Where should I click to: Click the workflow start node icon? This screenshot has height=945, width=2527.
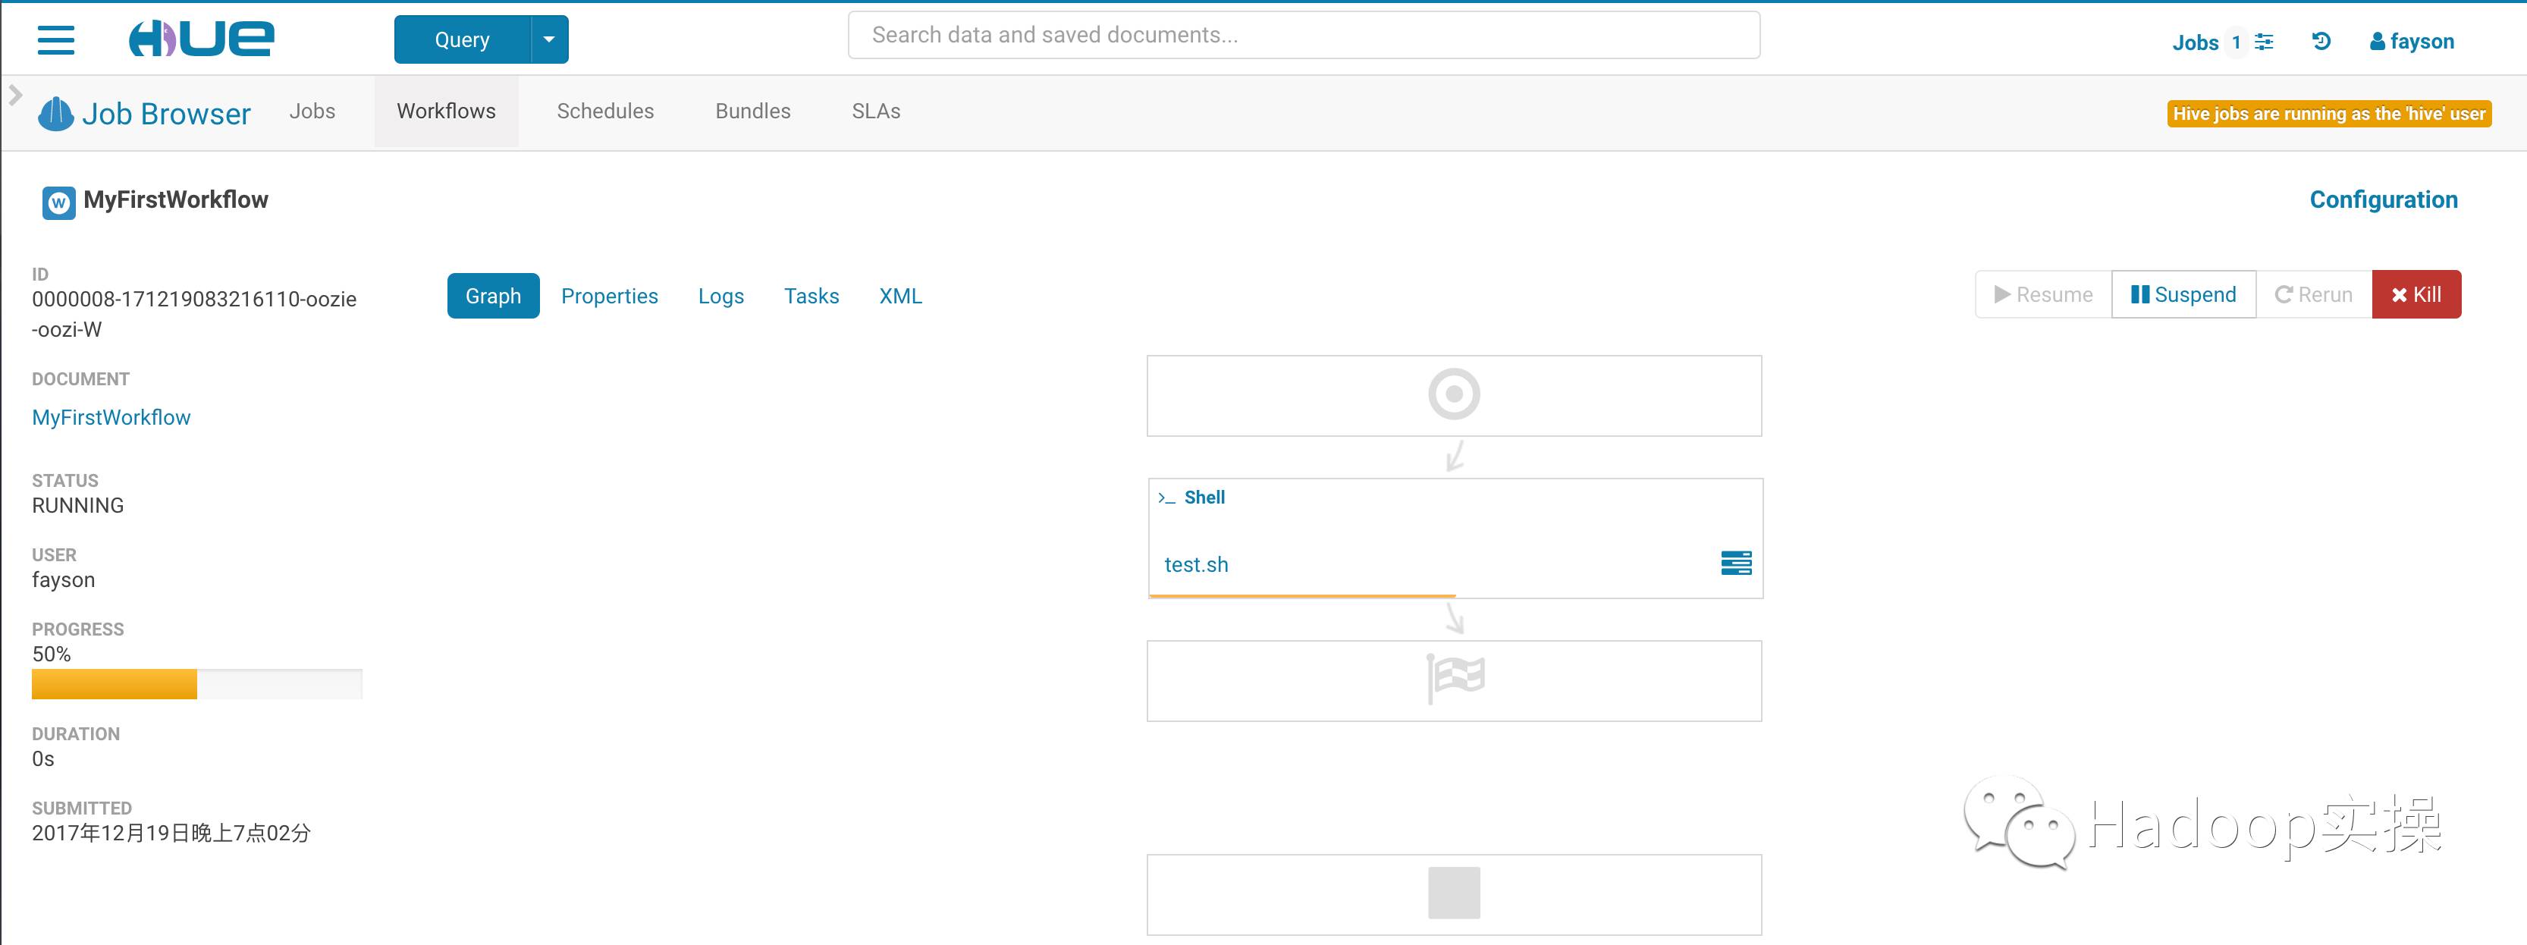1453,394
